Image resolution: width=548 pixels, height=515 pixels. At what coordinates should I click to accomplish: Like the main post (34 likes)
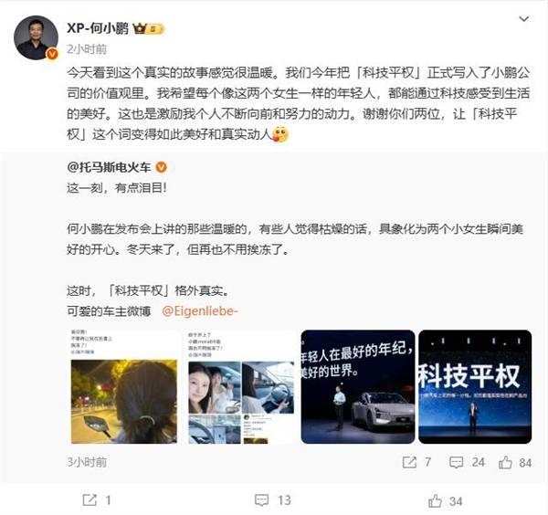click(446, 500)
